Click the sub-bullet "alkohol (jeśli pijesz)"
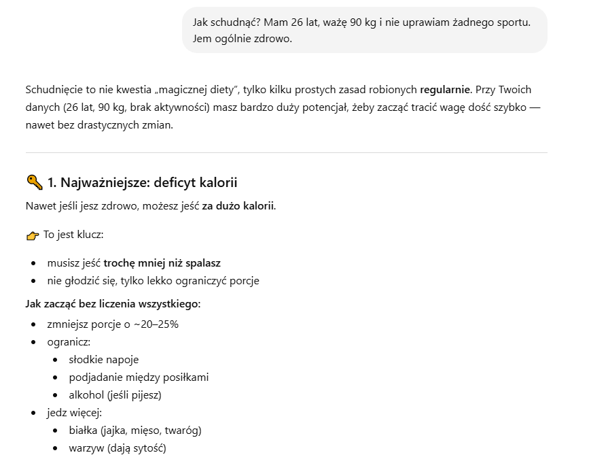This screenshot has height=472, width=591. [x=115, y=395]
